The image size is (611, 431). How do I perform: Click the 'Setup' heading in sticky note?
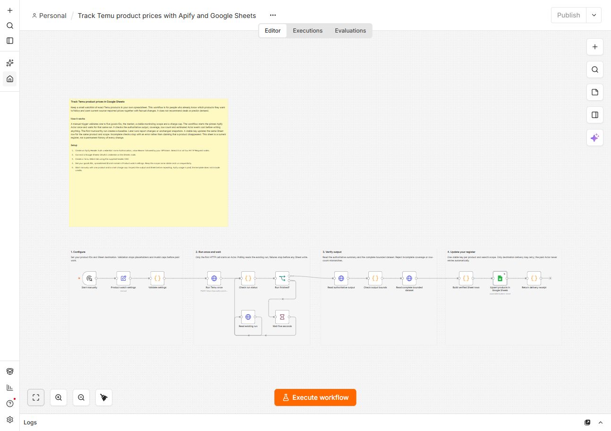74,145
